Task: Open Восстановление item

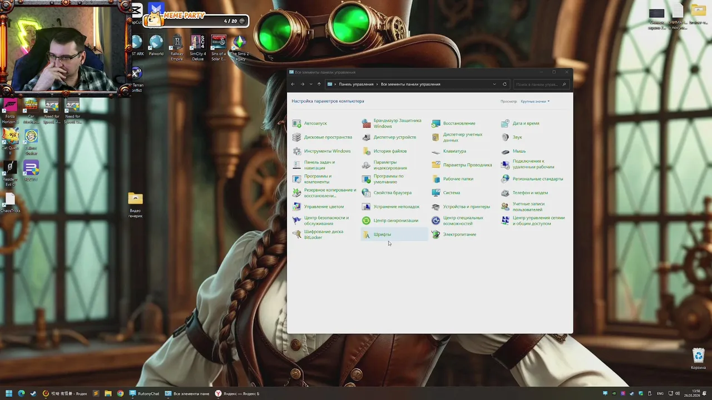Action: pyautogui.click(x=453, y=123)
